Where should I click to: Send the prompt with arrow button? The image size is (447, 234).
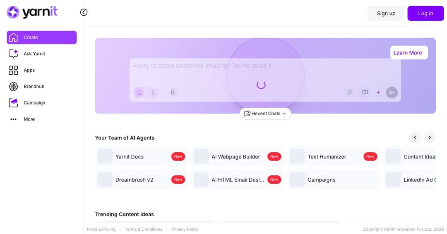(x=392, y=92)
